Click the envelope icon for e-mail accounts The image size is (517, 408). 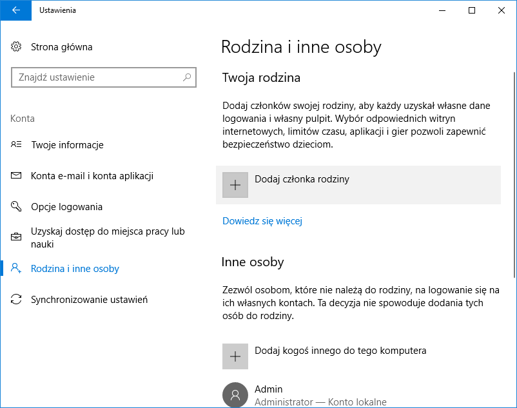tap(17, 176)
